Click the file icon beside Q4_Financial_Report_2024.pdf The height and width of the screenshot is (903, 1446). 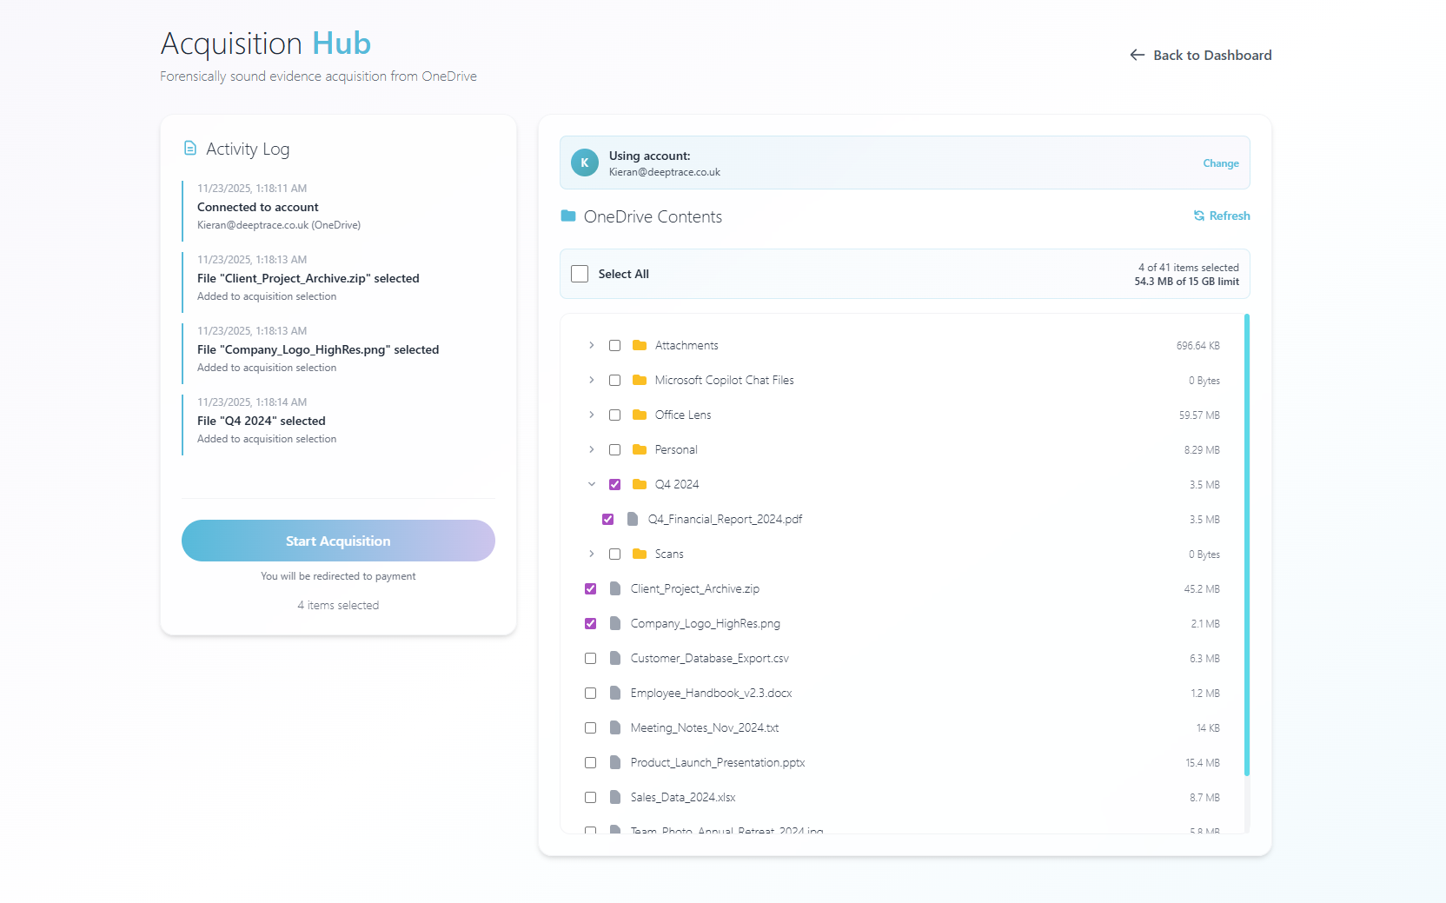(632, 519)
